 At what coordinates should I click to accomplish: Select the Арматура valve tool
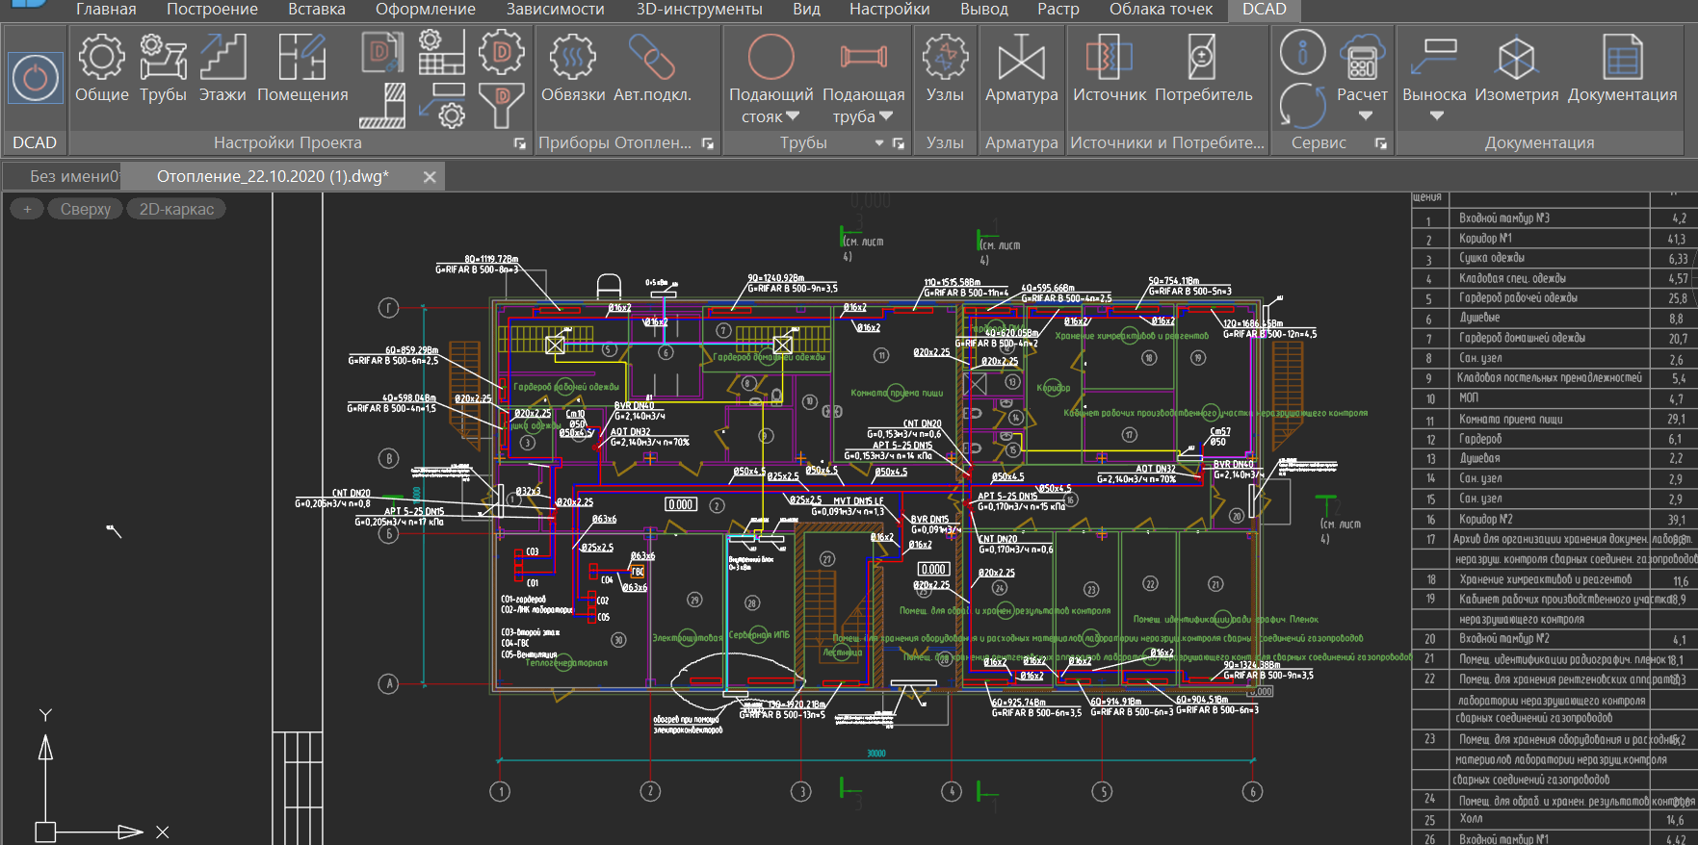[x=1021, y=67]
